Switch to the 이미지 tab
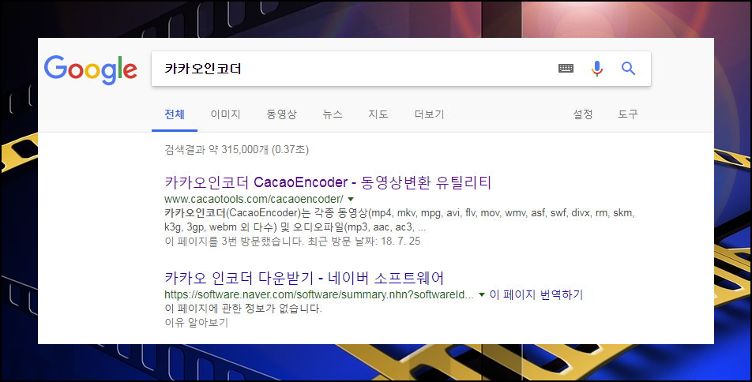Image resolution: width=752 pixels, height=382 pixels. pos(225,114)
